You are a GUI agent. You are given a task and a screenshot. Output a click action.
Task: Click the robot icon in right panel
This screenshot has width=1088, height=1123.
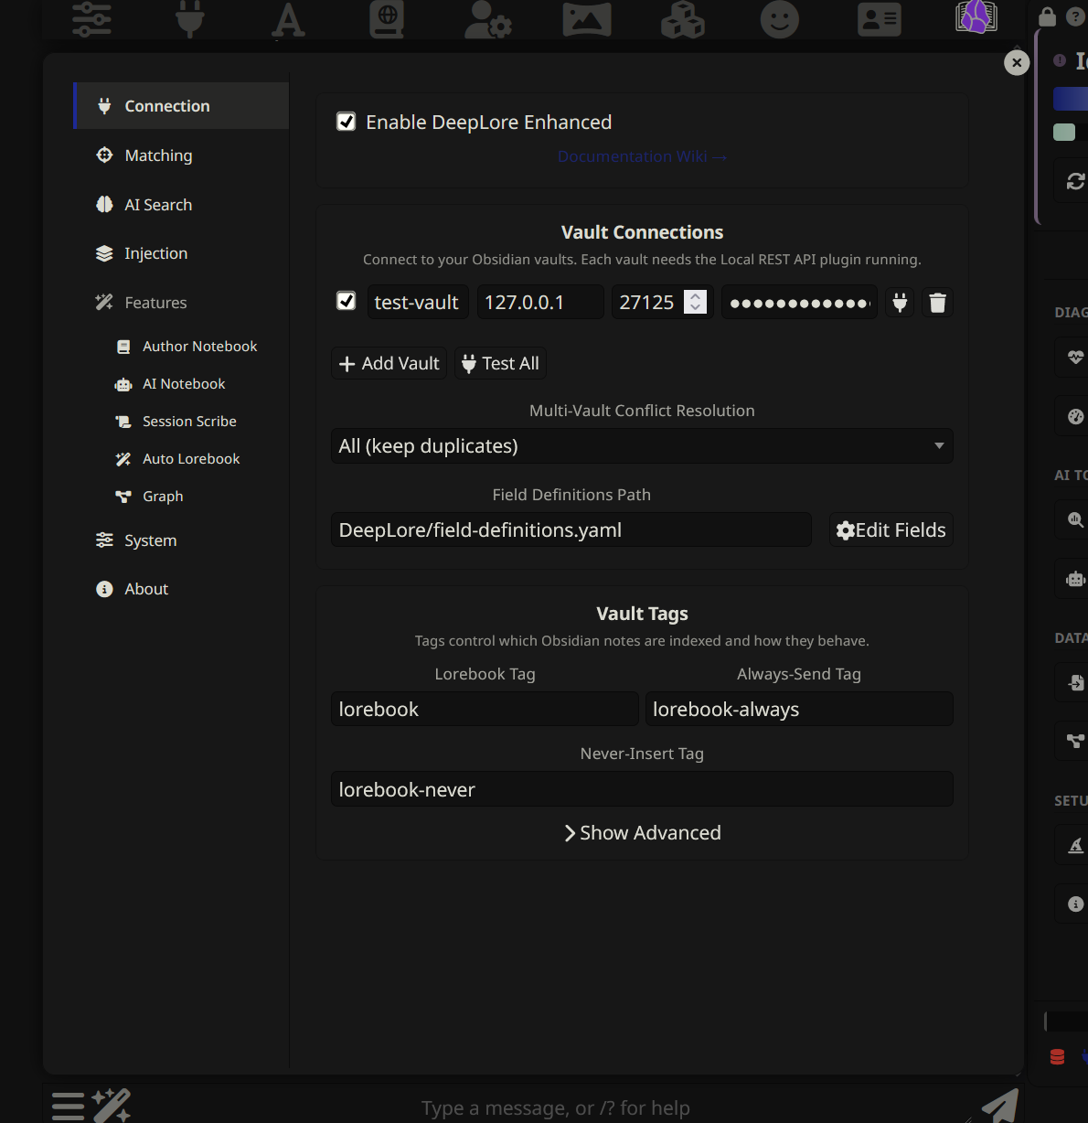[x=1075, y=579]
